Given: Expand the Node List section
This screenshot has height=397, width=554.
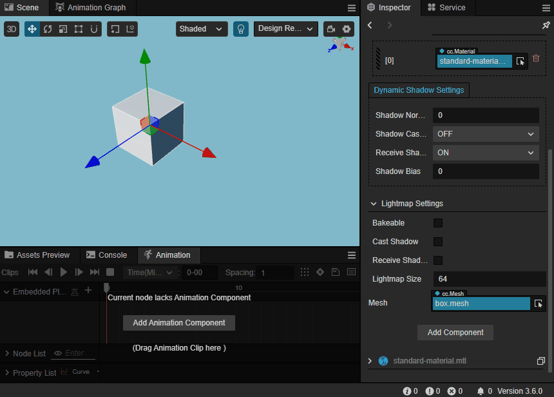Looking at the screenshot, I should [x=7, y=354].
